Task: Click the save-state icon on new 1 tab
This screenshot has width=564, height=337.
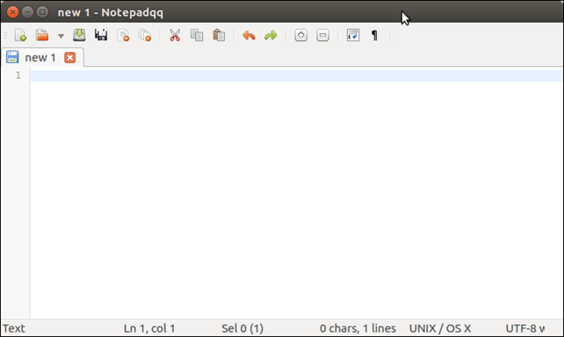Action: click(12, 58)
